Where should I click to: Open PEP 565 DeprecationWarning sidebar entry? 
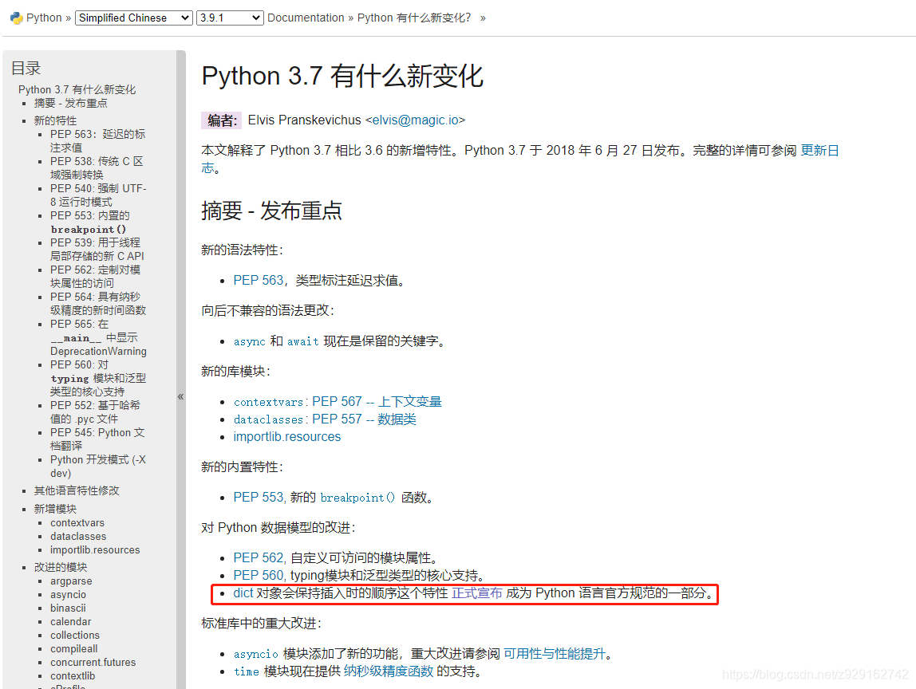[x=98, y=337]
